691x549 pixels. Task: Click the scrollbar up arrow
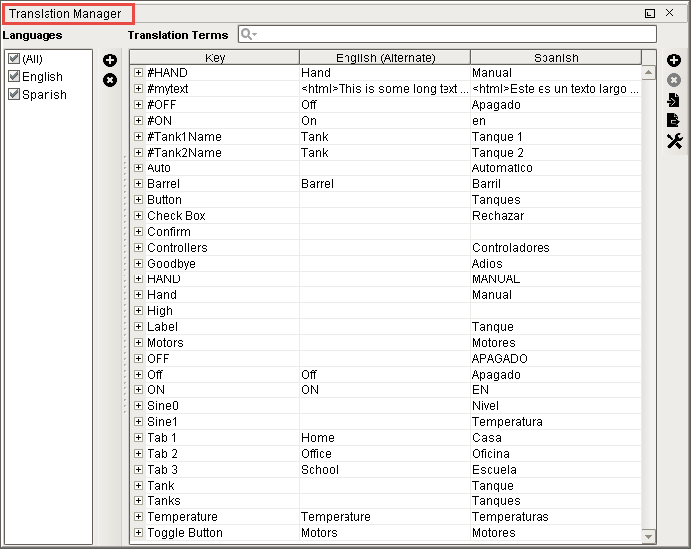pos(648,72)
